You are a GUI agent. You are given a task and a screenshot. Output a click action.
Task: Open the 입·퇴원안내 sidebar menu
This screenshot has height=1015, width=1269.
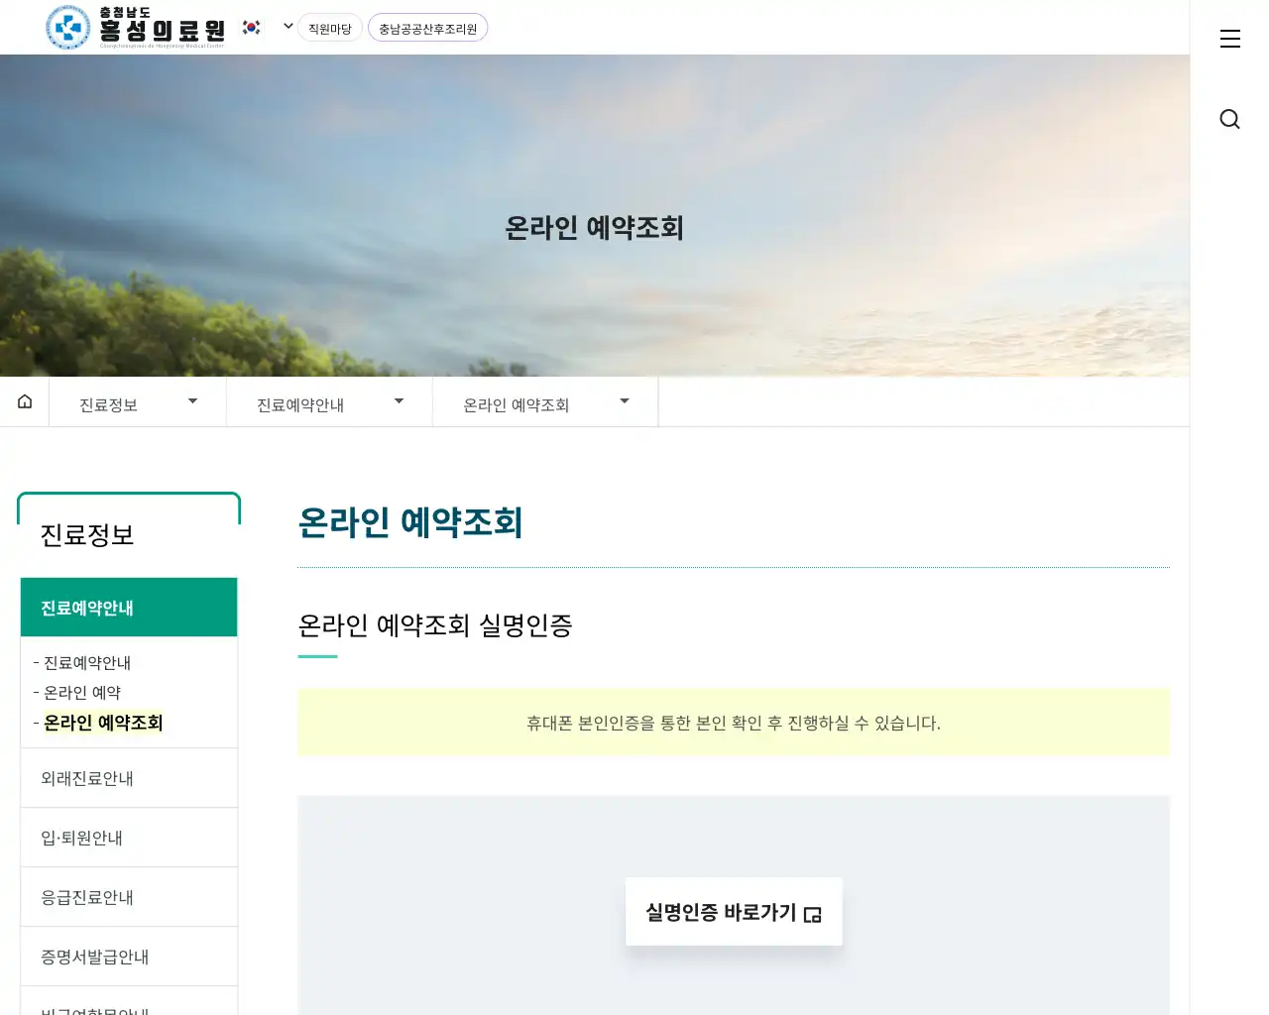tap(82, 838)
